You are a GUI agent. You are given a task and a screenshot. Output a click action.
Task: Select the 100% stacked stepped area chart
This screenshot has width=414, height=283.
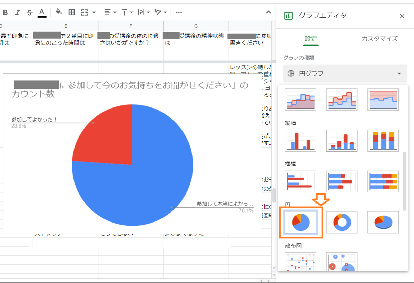pos(383,100)
